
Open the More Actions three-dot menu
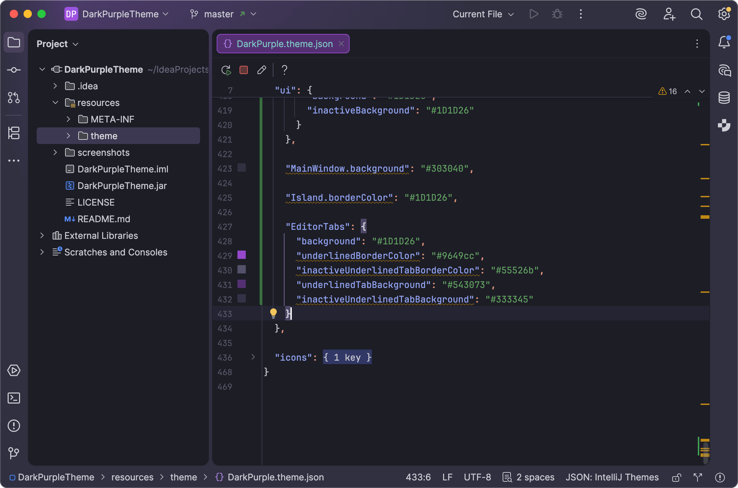click(580, 14)
